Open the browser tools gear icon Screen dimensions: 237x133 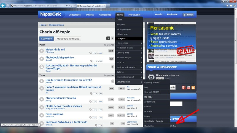click(x=235, y=6)
